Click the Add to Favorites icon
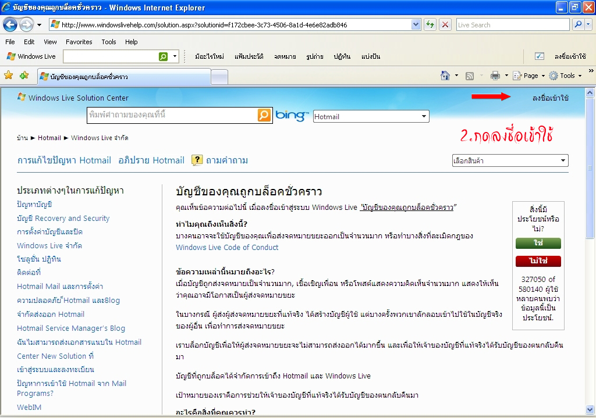Screen dimensions: 596x418 24,76
